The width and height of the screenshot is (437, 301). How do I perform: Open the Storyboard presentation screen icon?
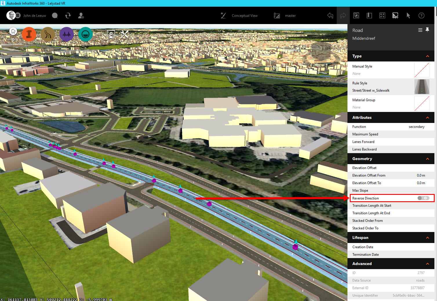[x=111, y=34]
